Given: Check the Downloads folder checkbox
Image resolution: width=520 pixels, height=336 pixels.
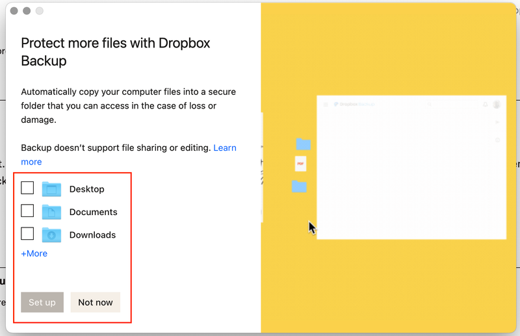Looking at the screenshot, I should 27,233.
